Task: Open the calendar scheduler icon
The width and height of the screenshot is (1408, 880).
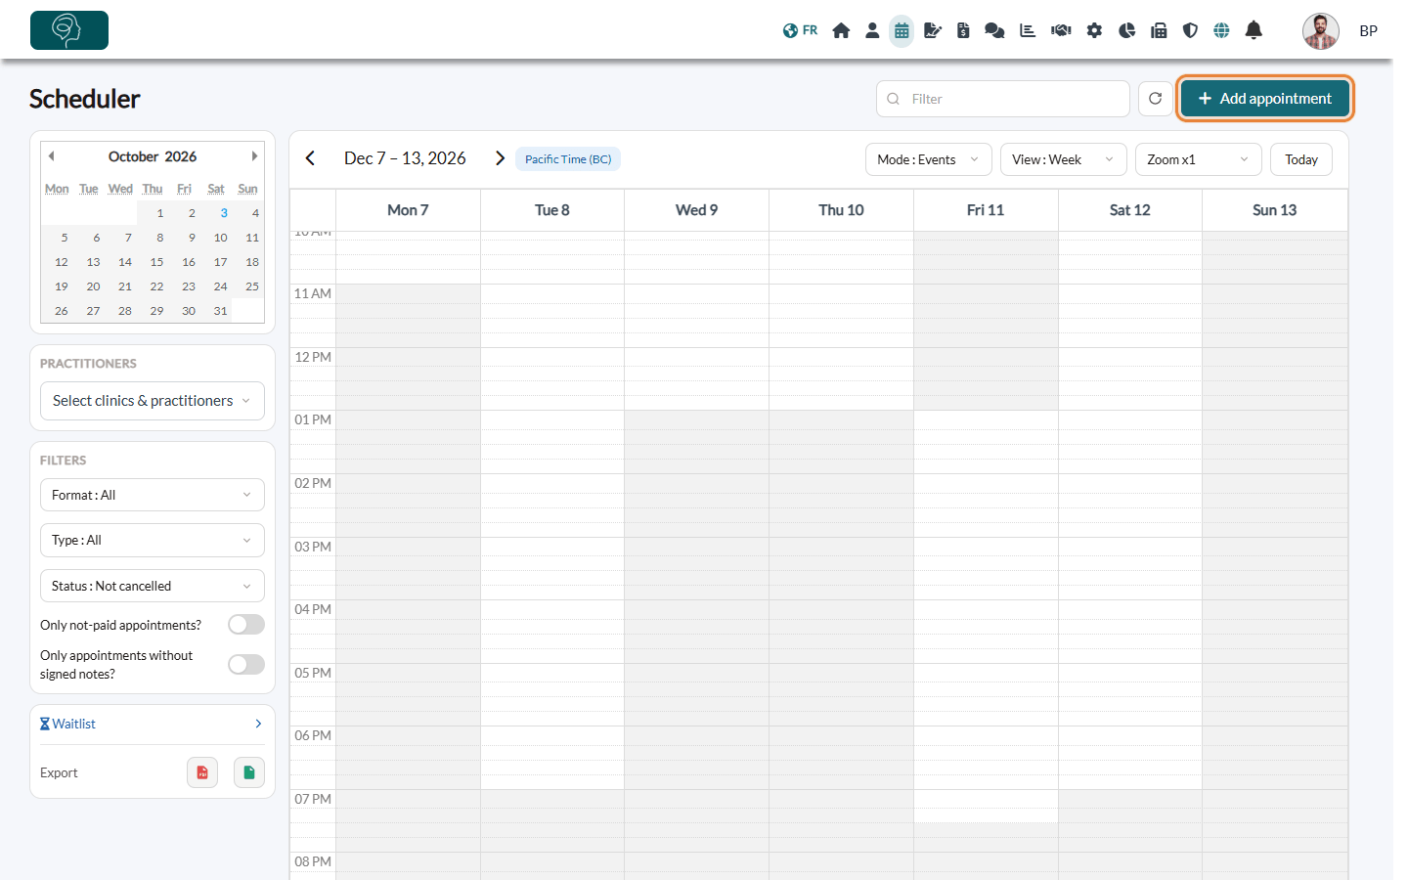Action: (902, 30)
